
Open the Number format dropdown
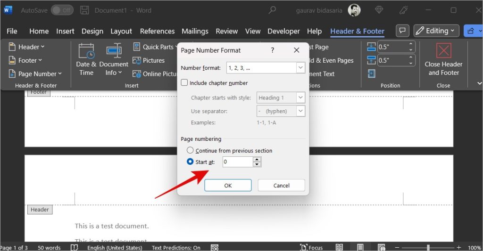[300, 68]
